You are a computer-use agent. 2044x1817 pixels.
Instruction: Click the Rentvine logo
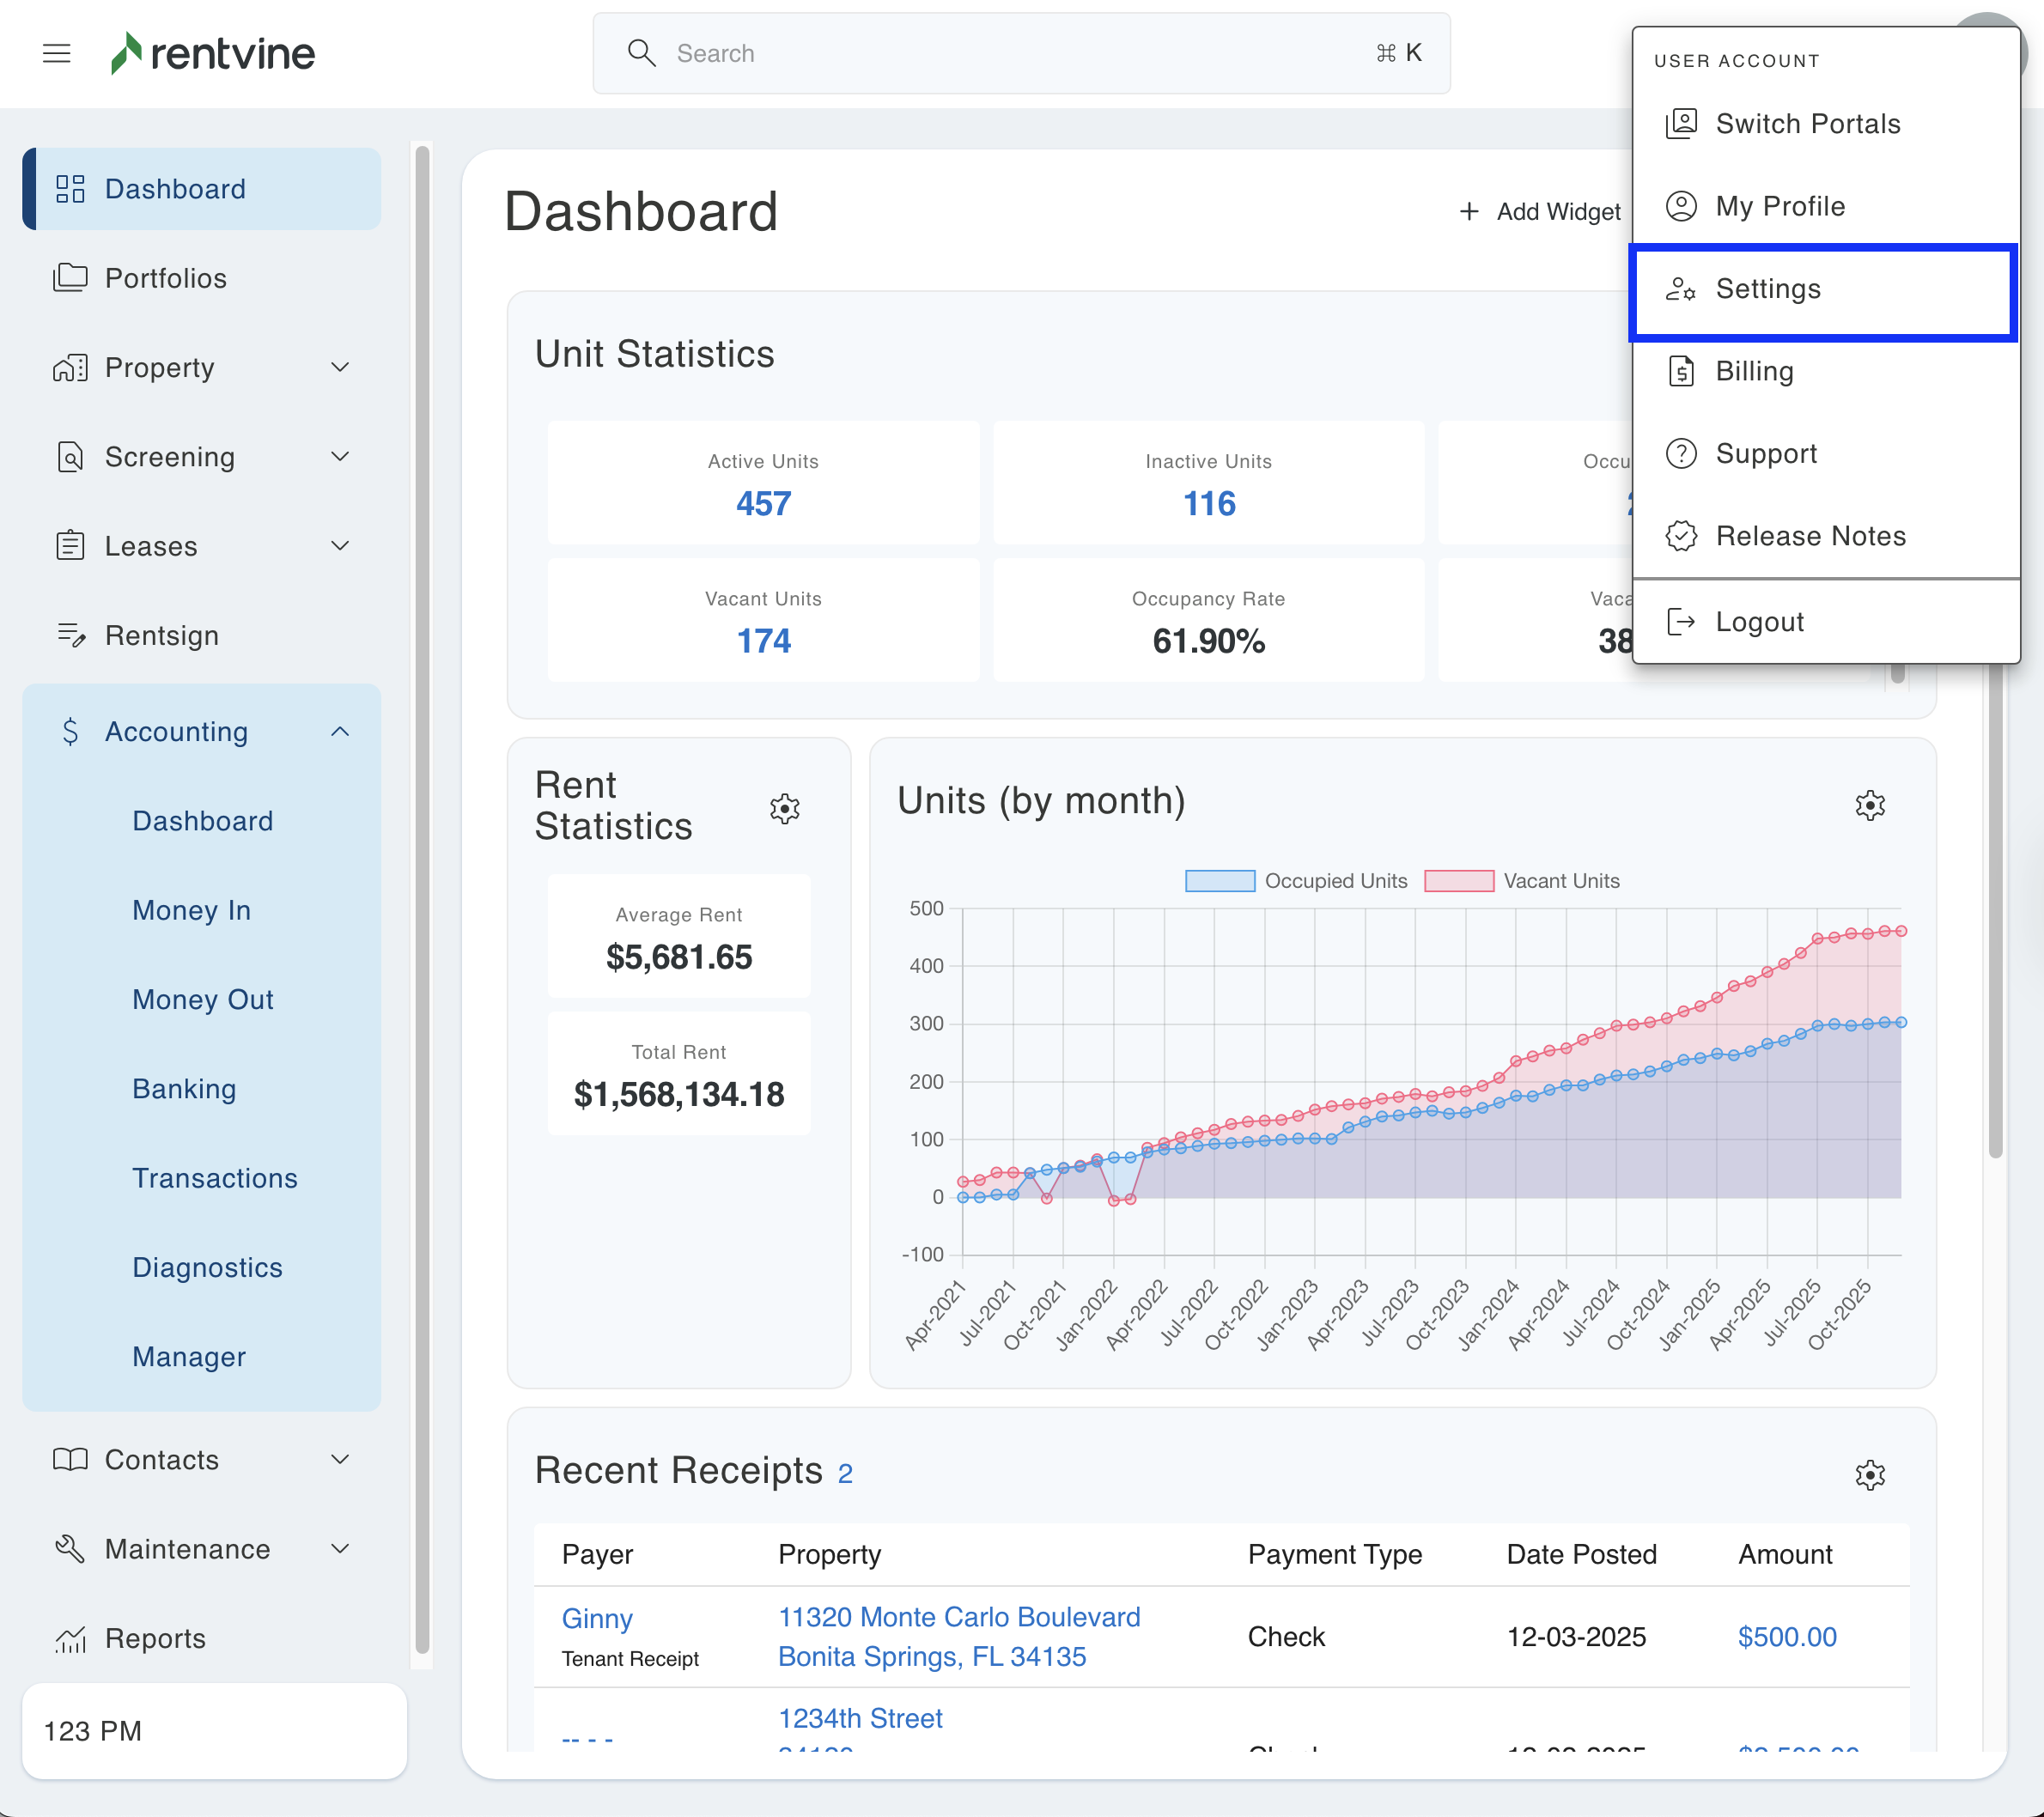tap(213, 53)
